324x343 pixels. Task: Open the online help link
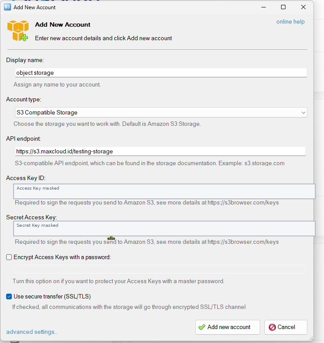tap(290, 22)
